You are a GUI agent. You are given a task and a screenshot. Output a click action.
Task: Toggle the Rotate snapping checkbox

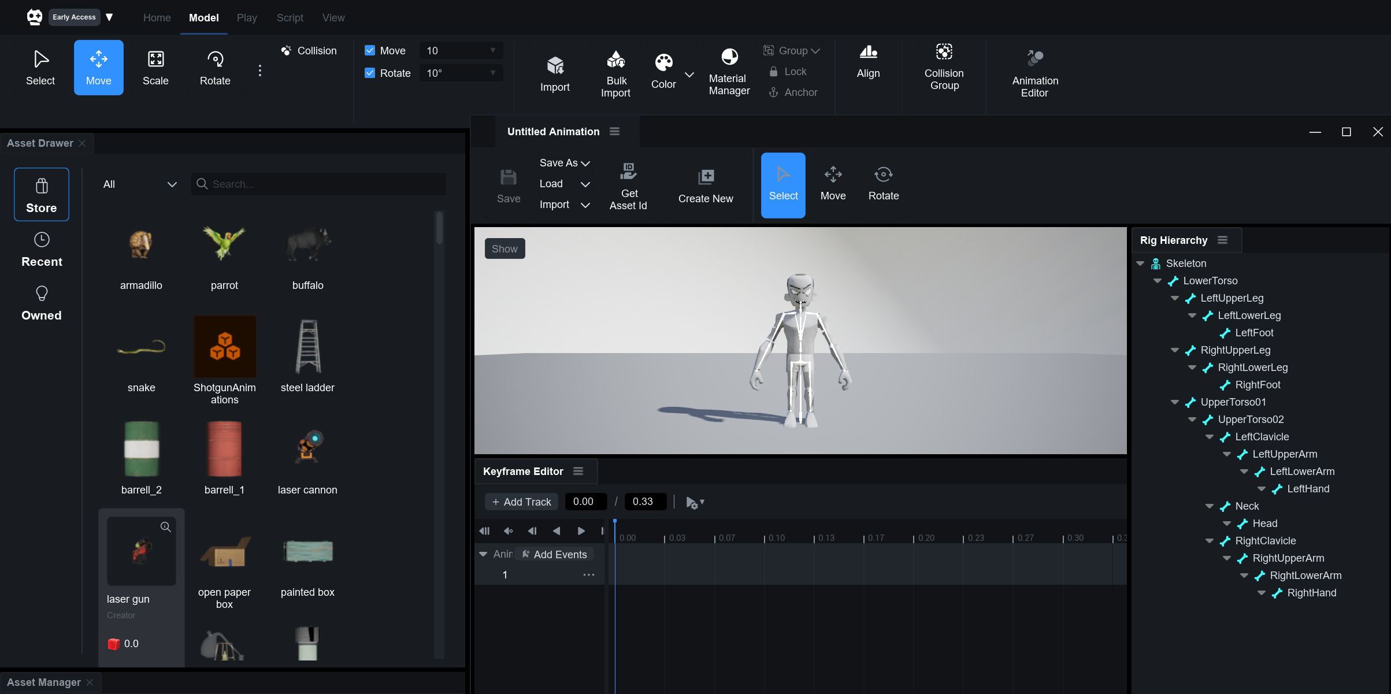click(370, 73)
